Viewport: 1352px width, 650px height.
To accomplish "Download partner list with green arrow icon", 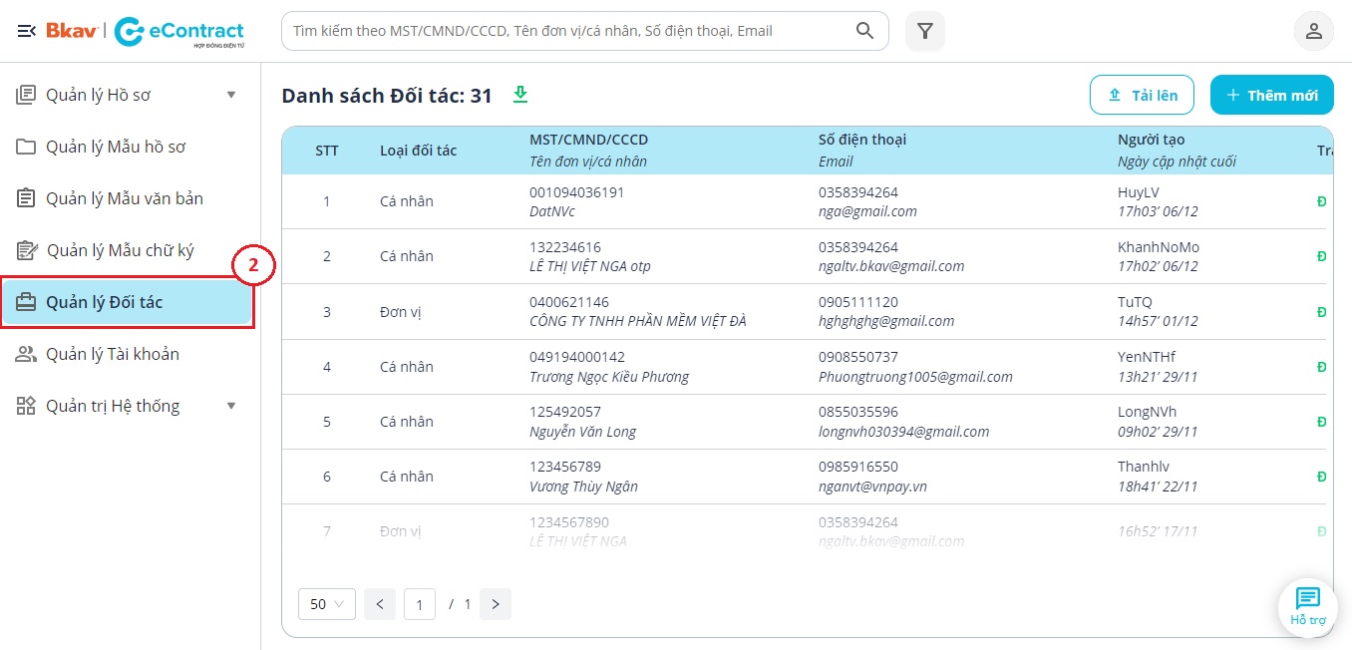I will pos(519,95).
